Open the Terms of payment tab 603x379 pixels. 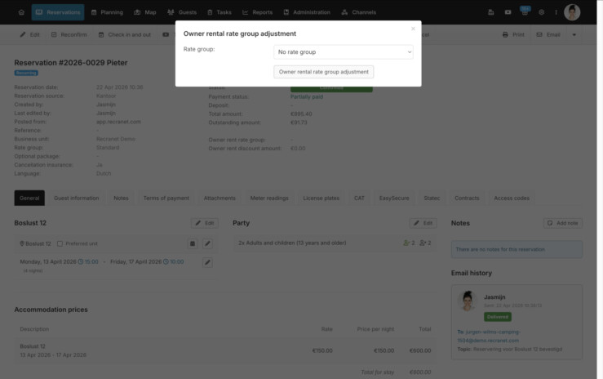pyautogui.click(x=166, y=198)
